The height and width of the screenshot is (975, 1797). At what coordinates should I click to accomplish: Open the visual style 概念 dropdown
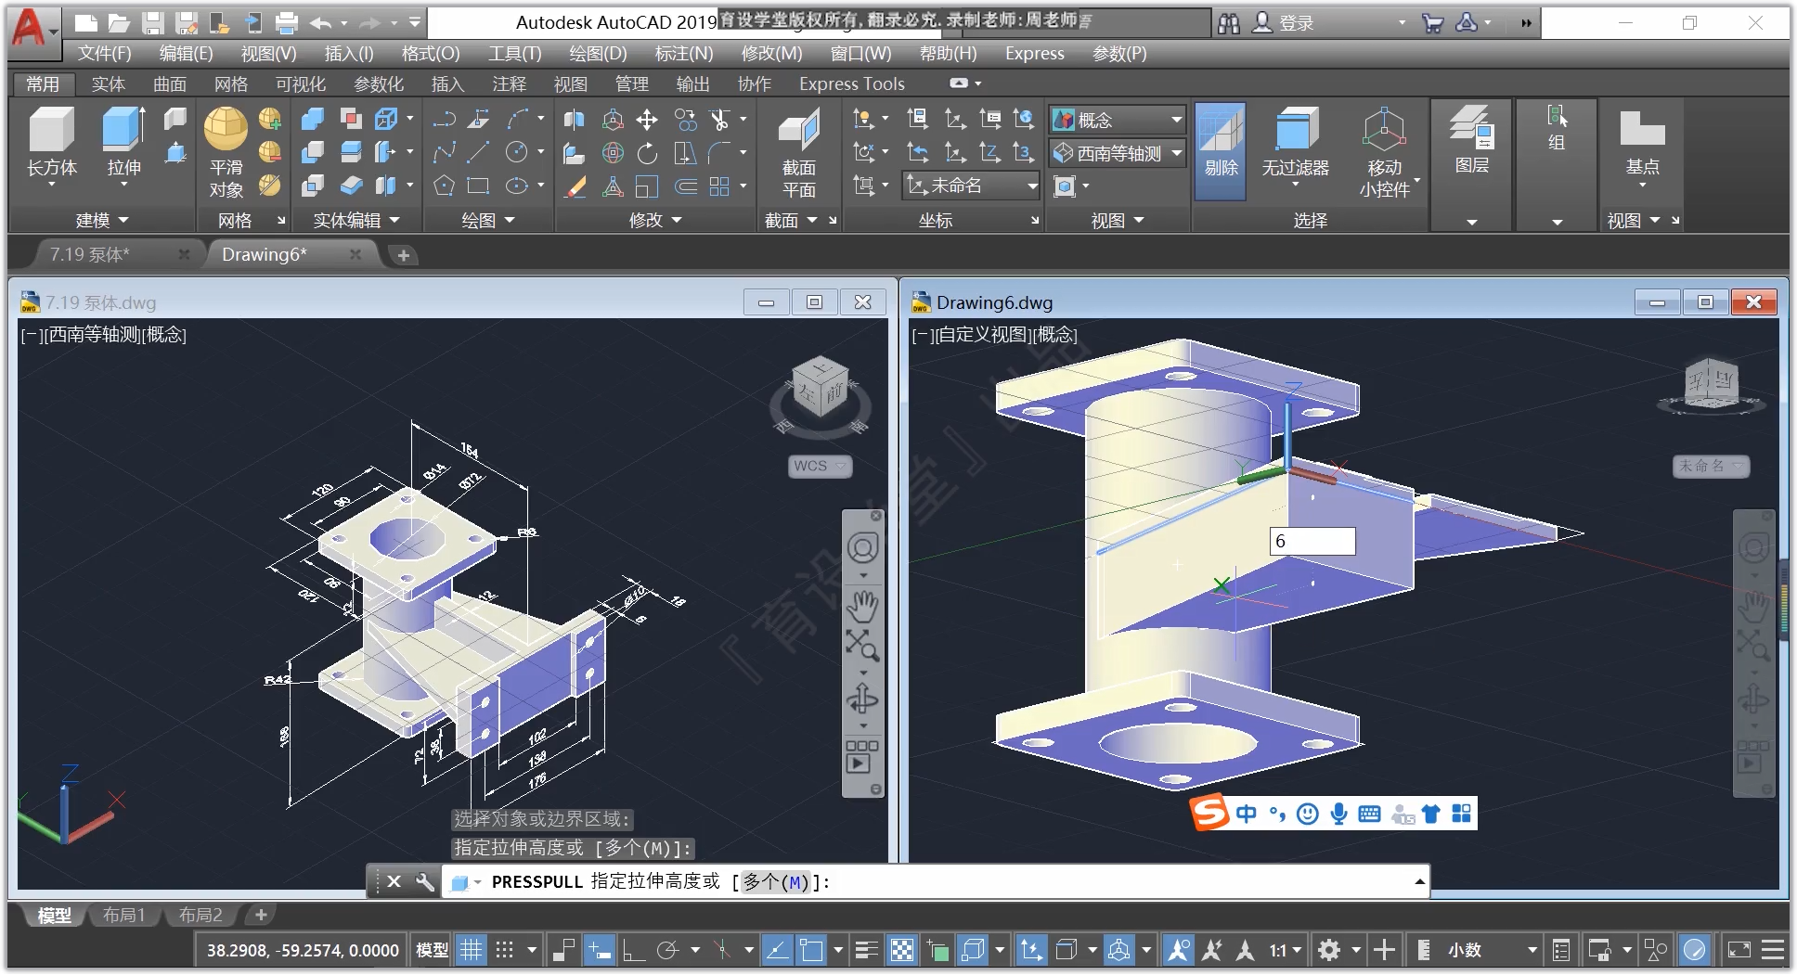point(1118,120)
